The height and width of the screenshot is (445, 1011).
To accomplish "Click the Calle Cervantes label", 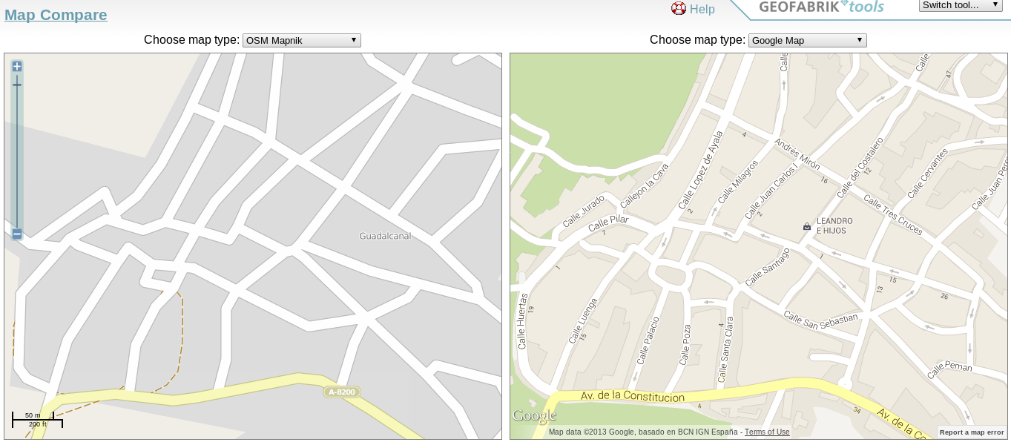I will click(x=928, y=174).
